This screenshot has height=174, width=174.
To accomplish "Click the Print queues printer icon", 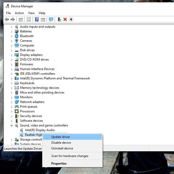I will click(x=17, y=107).
